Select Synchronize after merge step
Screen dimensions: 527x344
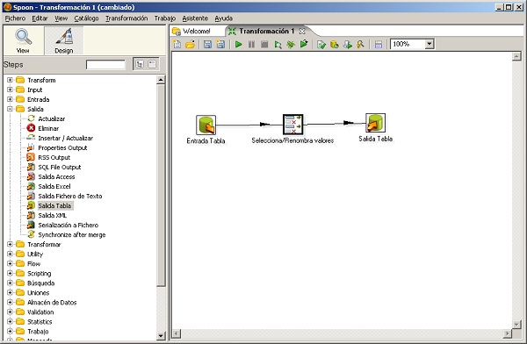click(x=72, y=235)
